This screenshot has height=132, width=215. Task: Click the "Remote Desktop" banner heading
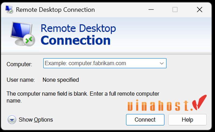[x=78, y=28]
